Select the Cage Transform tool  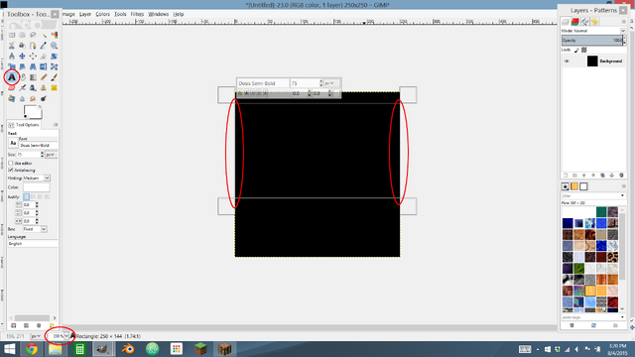point(54,66)
